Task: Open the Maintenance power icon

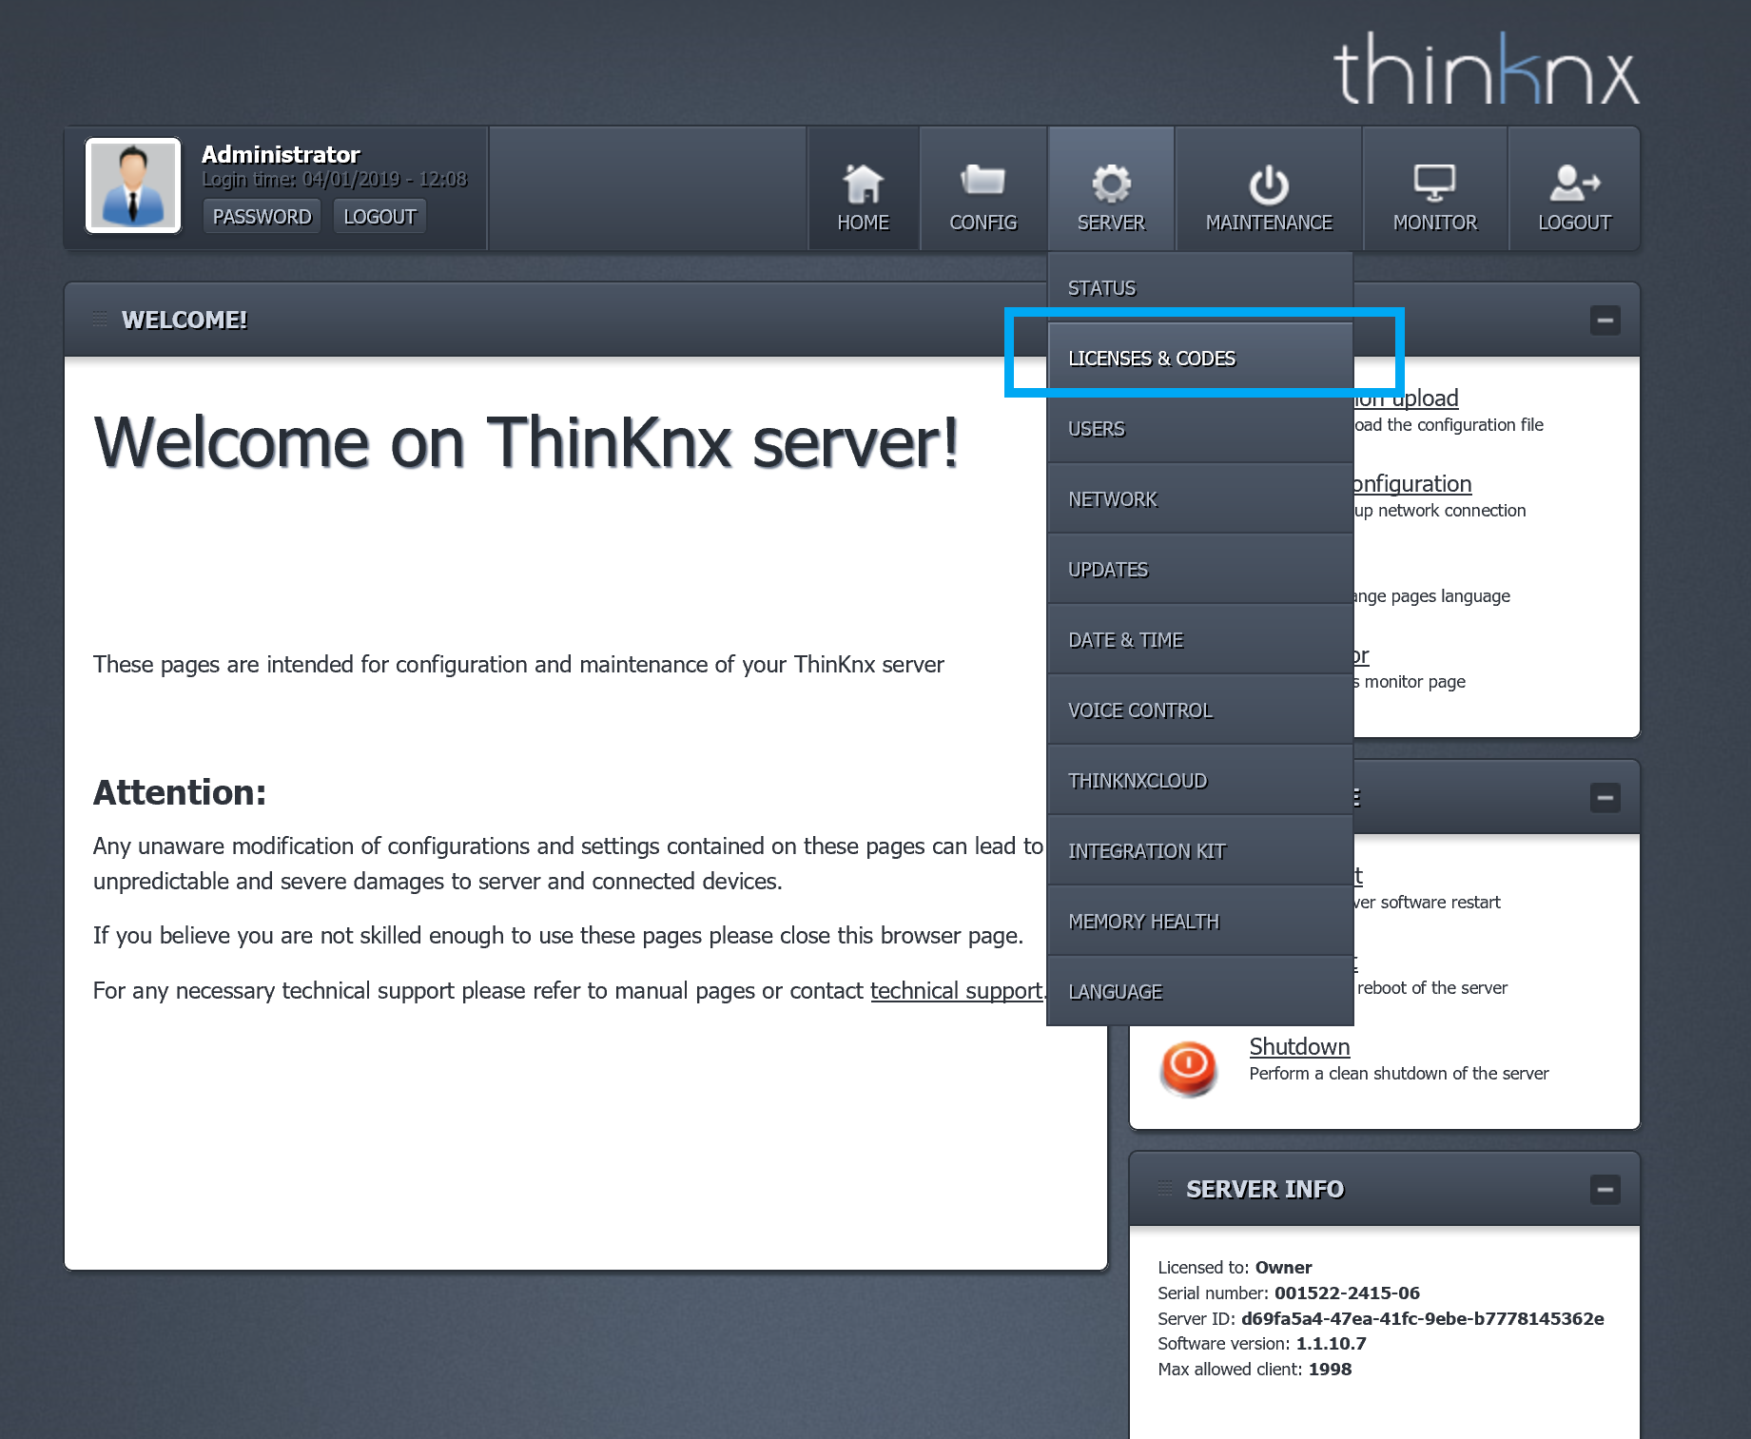Action: (x=1268, y=185)
